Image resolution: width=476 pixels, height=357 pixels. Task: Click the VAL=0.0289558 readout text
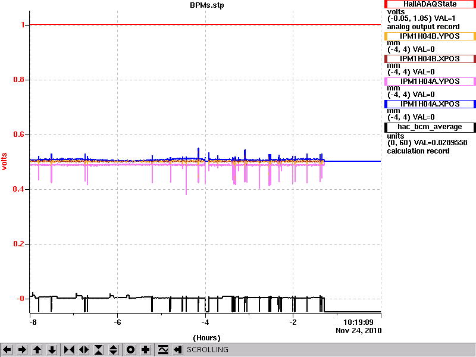440,143
